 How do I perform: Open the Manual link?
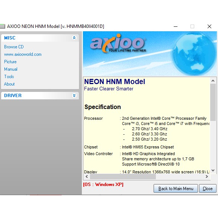pyautogui.click(x=11, y=69)
